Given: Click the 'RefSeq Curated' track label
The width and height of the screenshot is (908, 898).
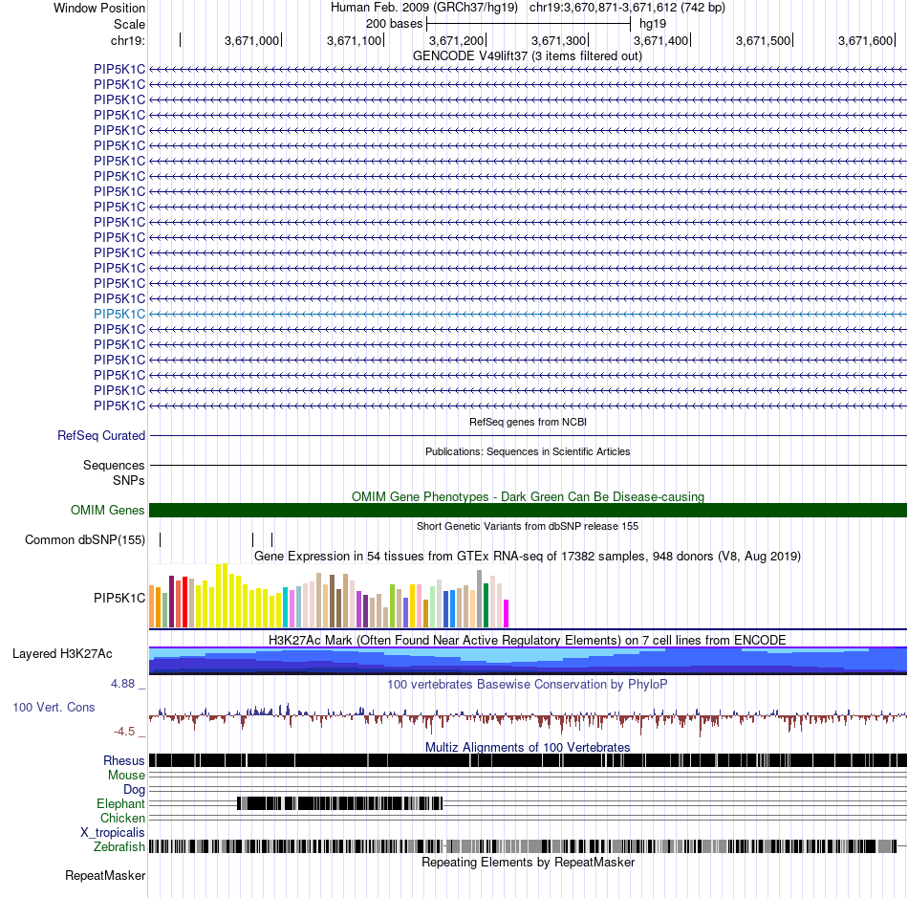Looking at the screenshot, I should click(100, 436).
